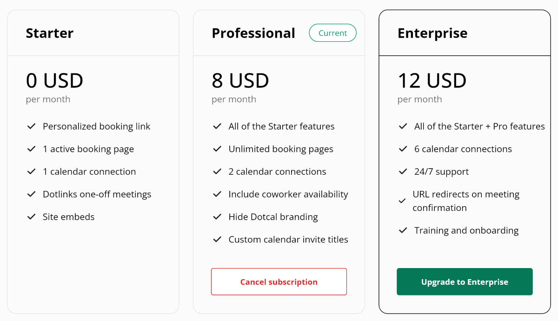Image resolution: width=558 pixels, height=321 pixels.
Task: Click checkmark next to Hide Dotcal branding
Action: (217, 217)
